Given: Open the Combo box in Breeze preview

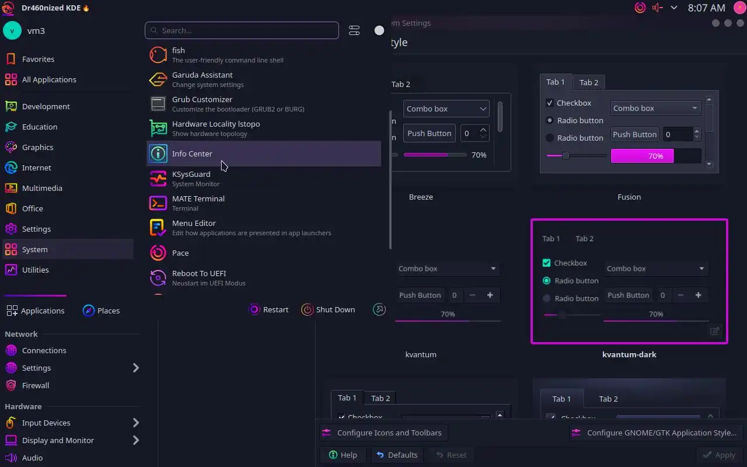Looking at the screenshot, I should coord(446,109).
